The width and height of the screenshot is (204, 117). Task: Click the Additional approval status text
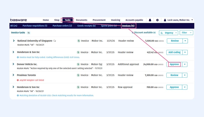click(x=128, y=64)
